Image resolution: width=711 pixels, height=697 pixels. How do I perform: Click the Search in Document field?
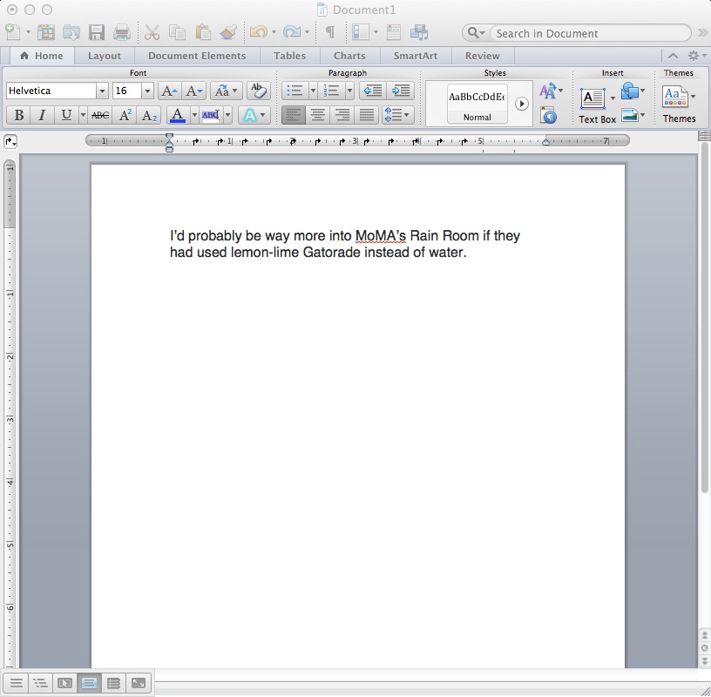pos(591,33)
